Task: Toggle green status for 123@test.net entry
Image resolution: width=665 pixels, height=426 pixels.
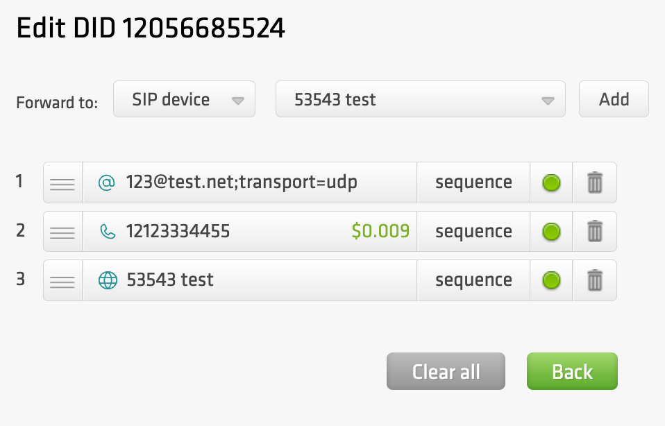Action: [551, 183]
